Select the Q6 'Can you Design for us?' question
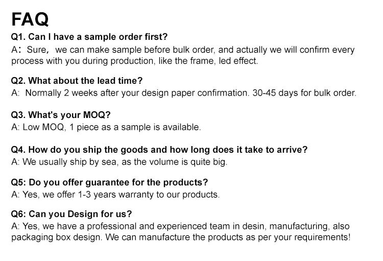The width and height of the screenshot is (383, 261). pyautogui.click(x=71, y=214)
